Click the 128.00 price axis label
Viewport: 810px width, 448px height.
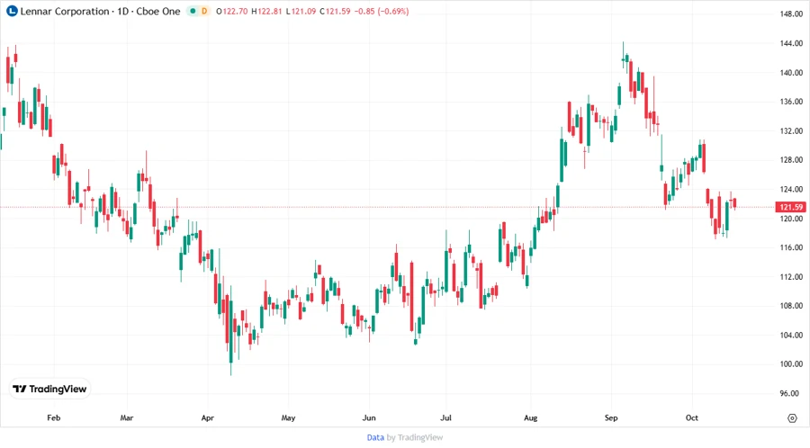pyautogui.click(x=791, y=160)
